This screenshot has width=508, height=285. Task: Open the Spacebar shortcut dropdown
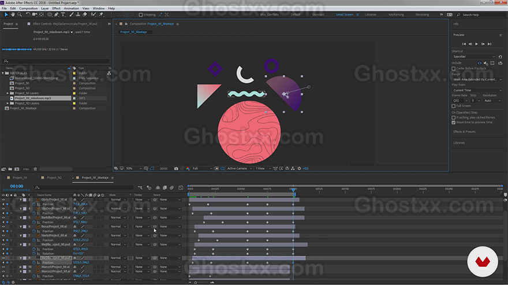point(474,56)
